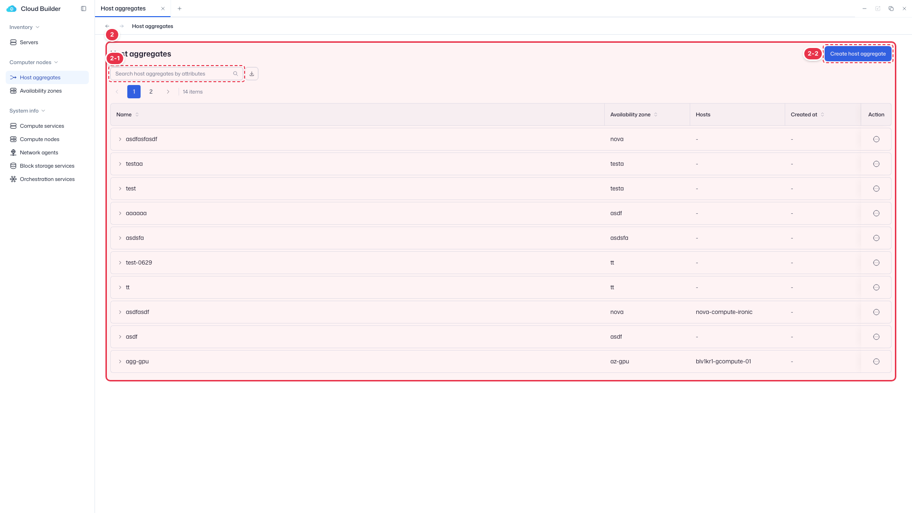Add a new tab with plus icon
This screenshot has width=912, height=513.
pyautogui.click(x=180, y=9)
